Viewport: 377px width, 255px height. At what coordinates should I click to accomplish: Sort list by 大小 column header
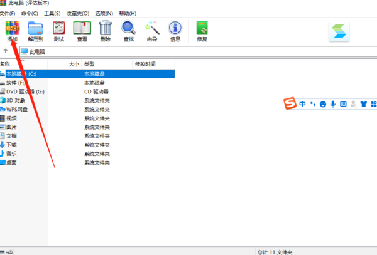click(x=74, y=64)
